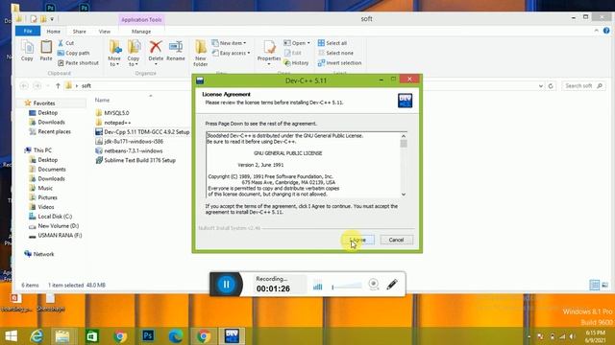Switch to the Share ribbon tab
Image resolution: width=615 pixels, height=345 pixels.
tap(79, 32)
